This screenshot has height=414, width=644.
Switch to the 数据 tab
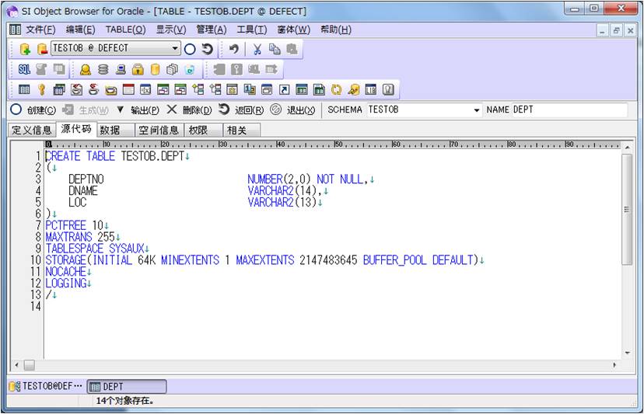coord(110,130)
